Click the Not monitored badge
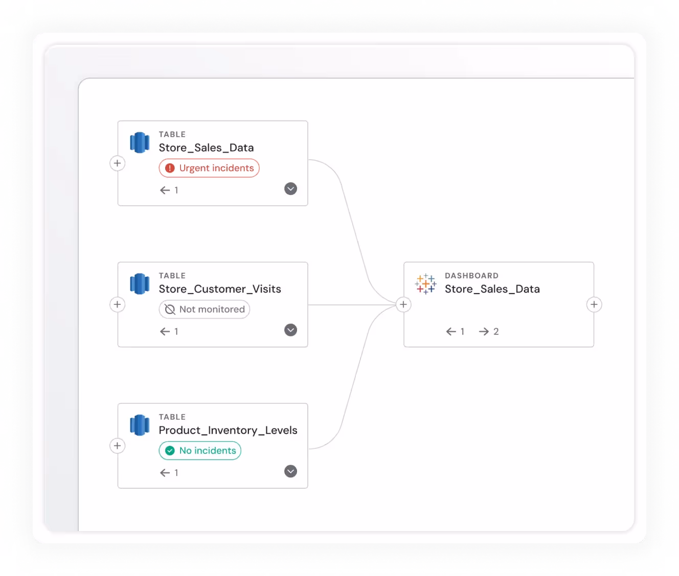 click(x=205, y=309)
